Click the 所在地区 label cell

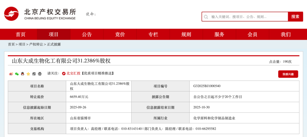point(37,118)
